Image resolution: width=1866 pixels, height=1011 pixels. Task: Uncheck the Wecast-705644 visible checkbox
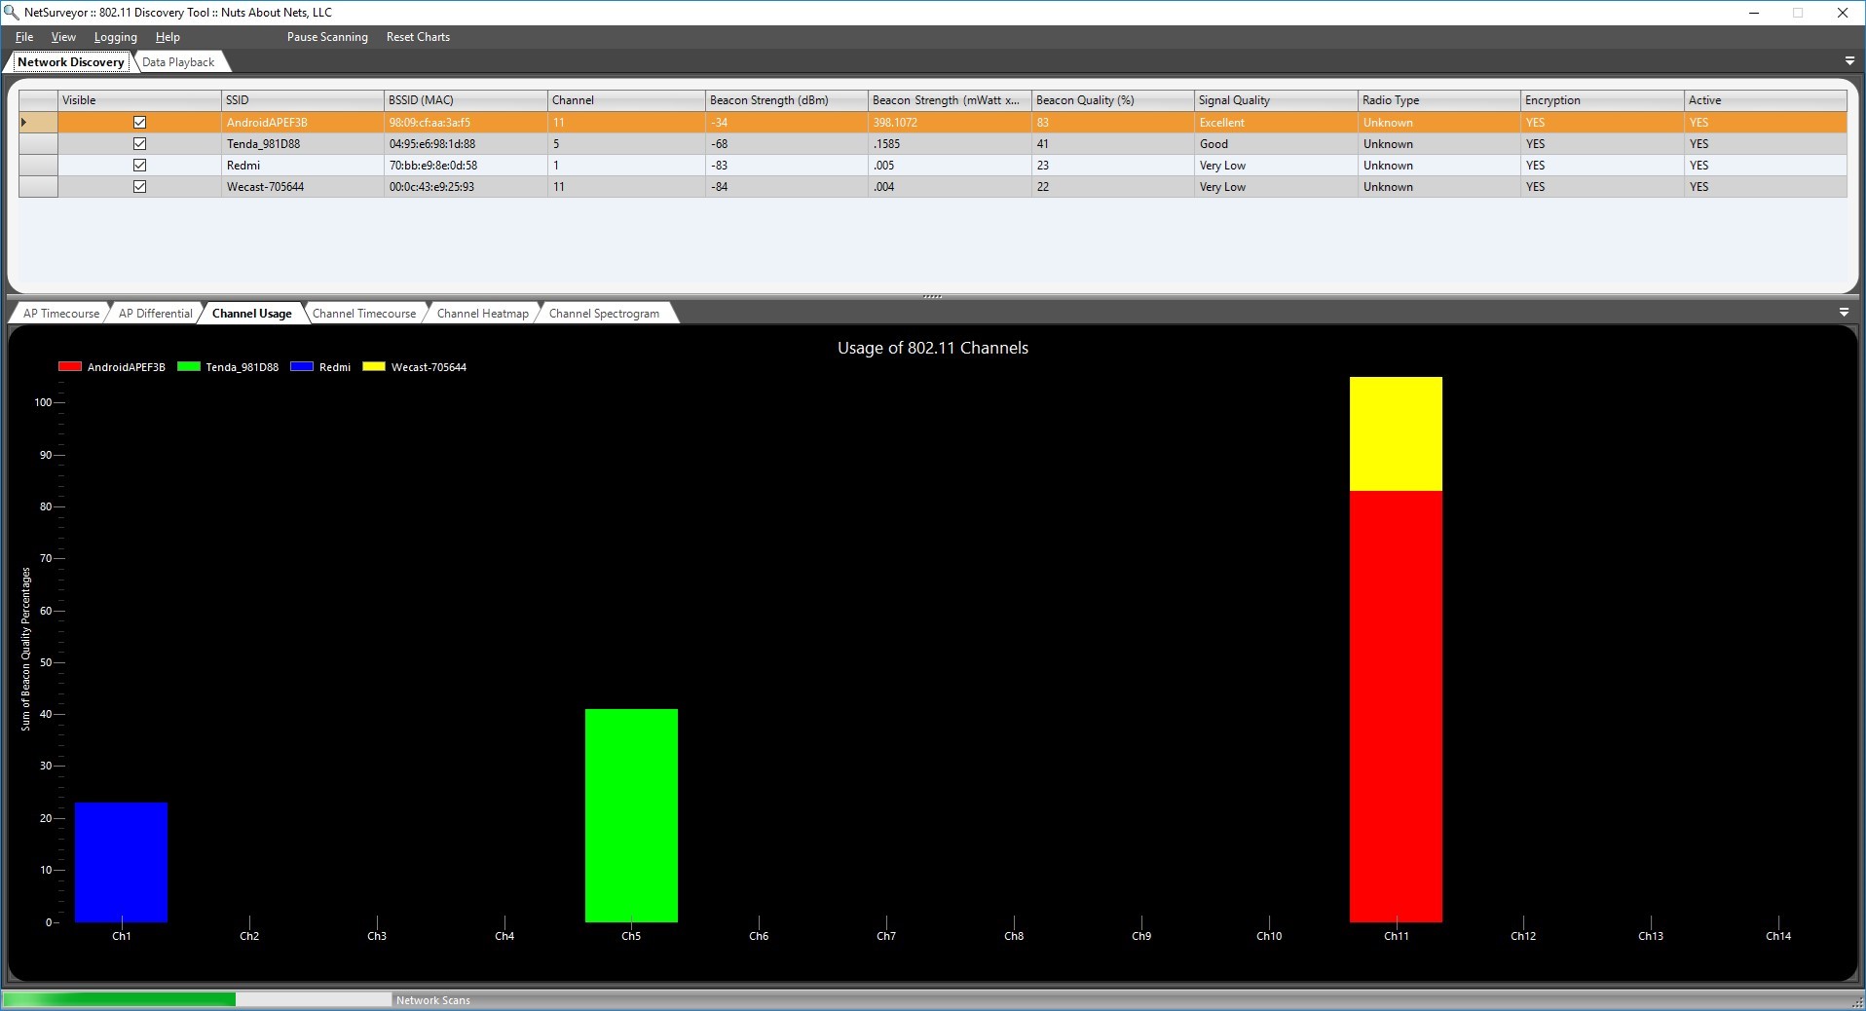[140, 186]
